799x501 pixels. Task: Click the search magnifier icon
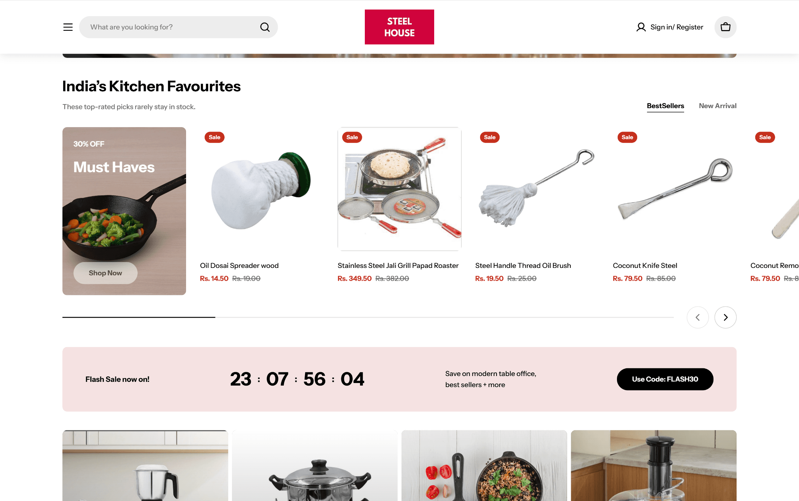pos(265,27)
